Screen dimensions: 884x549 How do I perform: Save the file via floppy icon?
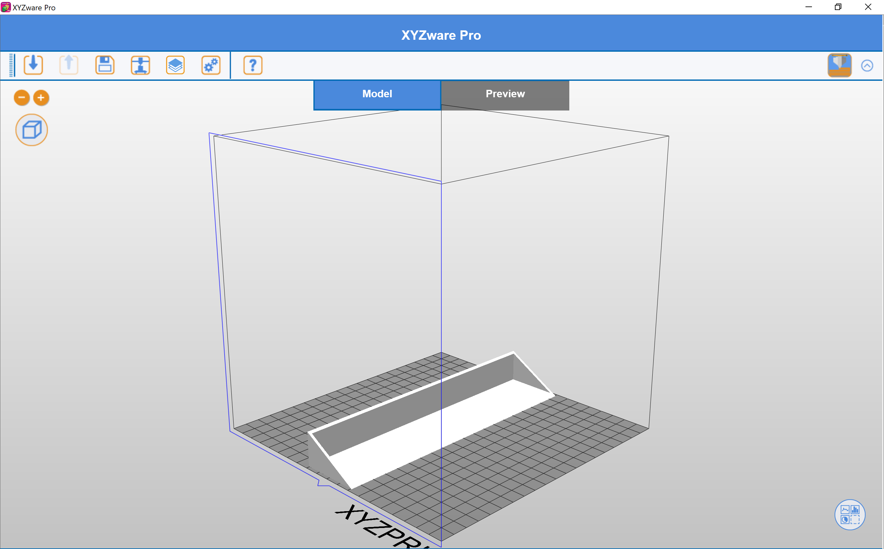pos(105,65)
